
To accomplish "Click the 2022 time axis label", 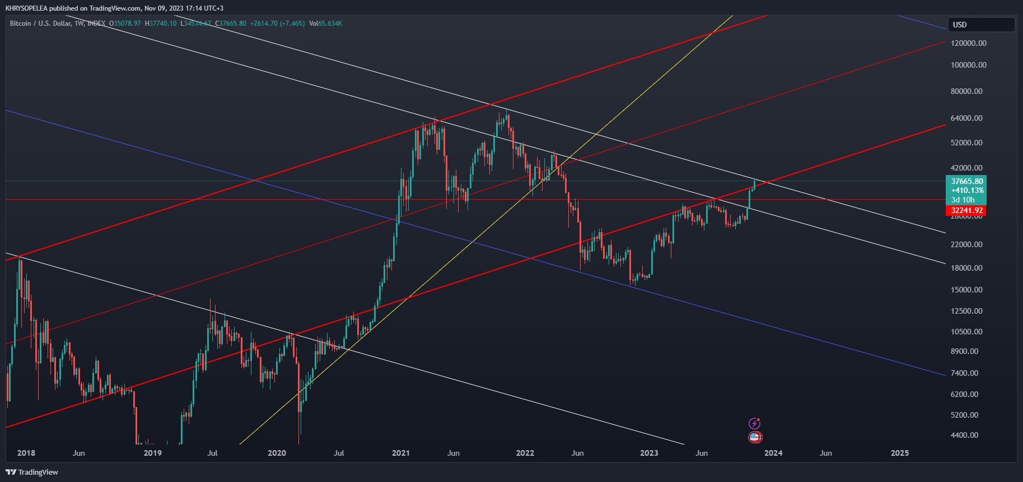I will tap(525, 453).
